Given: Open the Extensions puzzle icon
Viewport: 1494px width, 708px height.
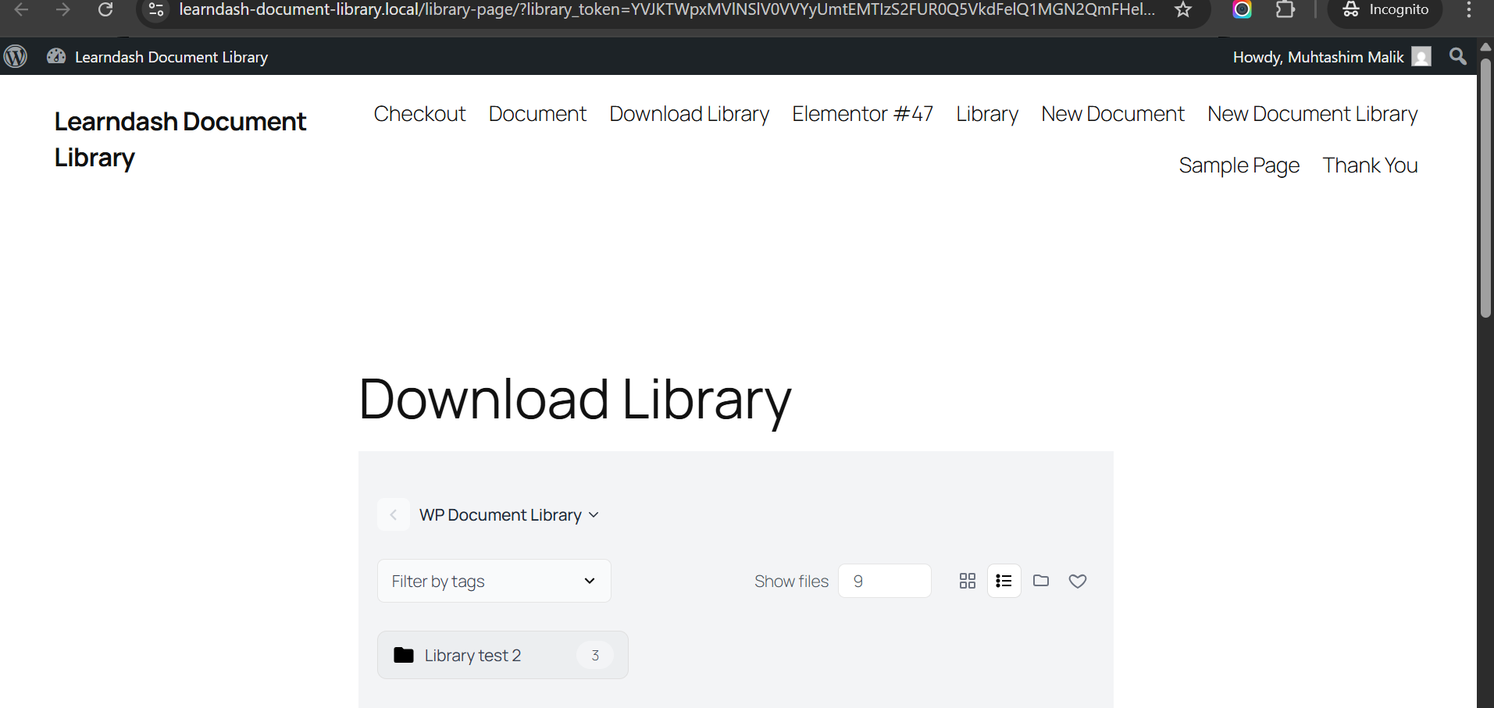Looking at the screenshot, I should (1285, 10).
